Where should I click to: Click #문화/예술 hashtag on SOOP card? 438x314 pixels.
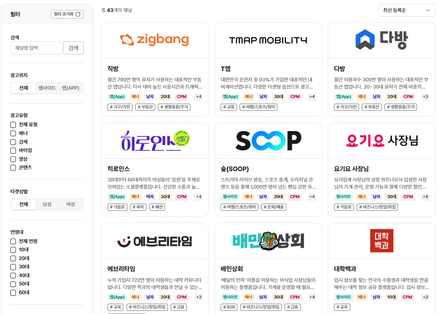274,207
